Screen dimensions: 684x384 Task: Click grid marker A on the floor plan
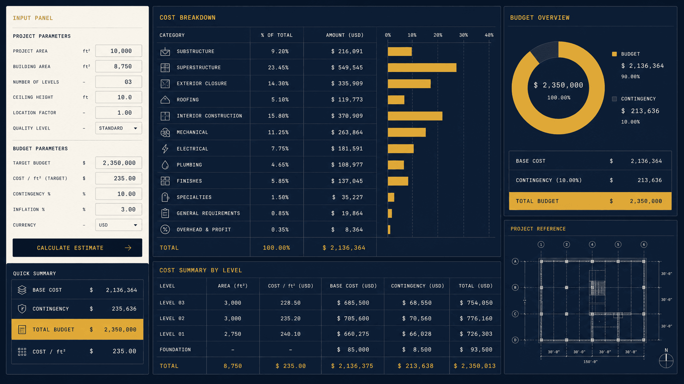tap(515, 261)
